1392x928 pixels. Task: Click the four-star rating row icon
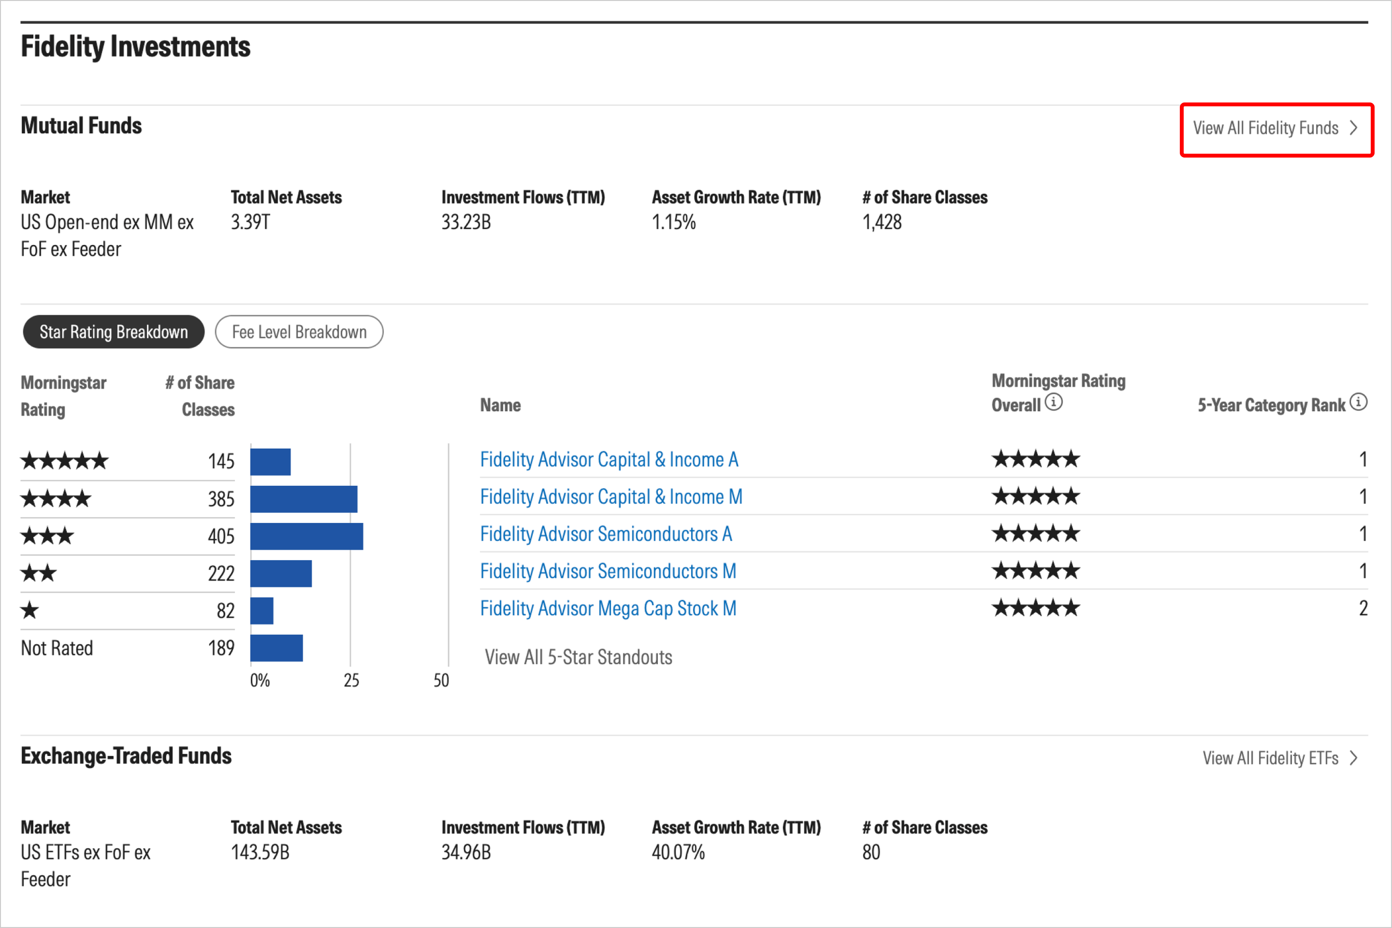[56, 499]
